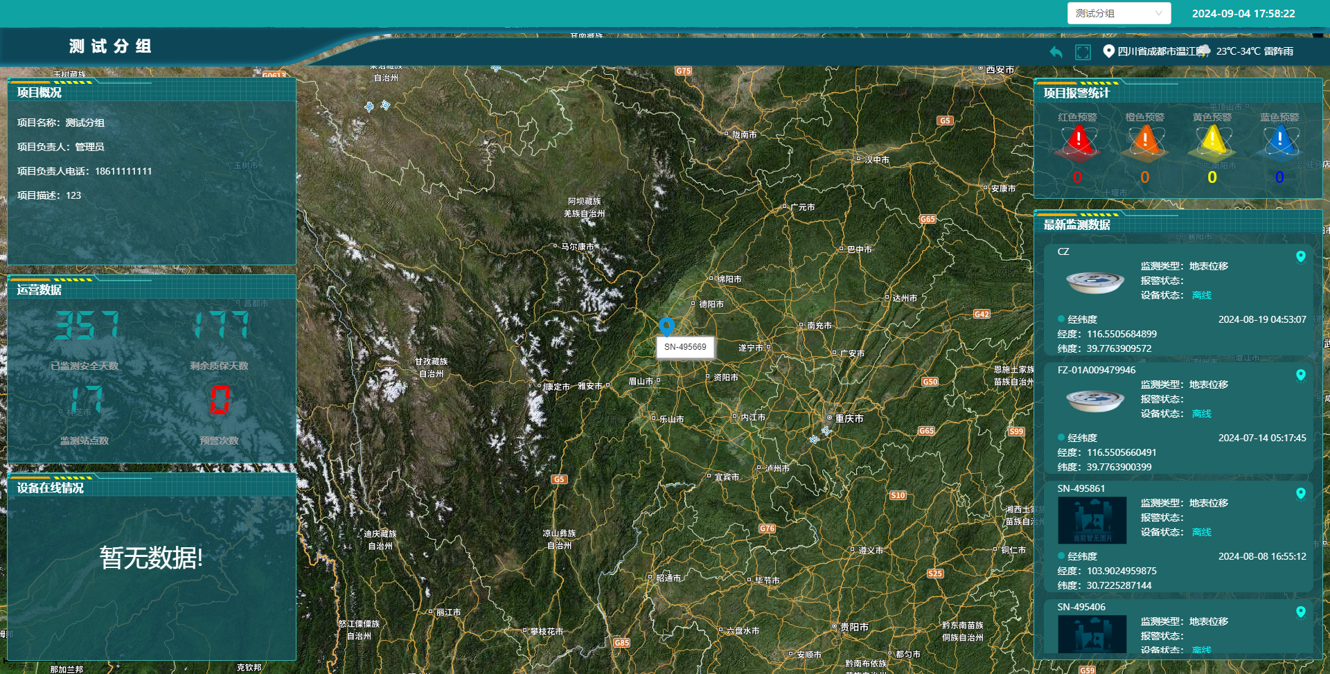Locate device SN-495861 via its pin icon
This screenshot has height=674, width=1330.
tap(1300, 494)
